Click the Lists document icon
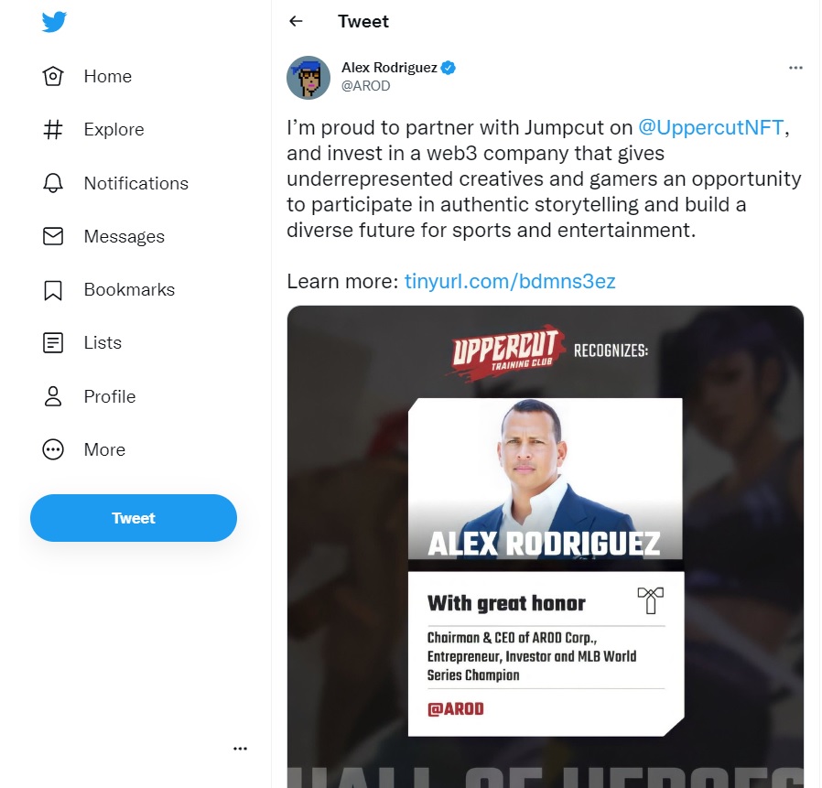822x788 pixels. click(53, 343)
